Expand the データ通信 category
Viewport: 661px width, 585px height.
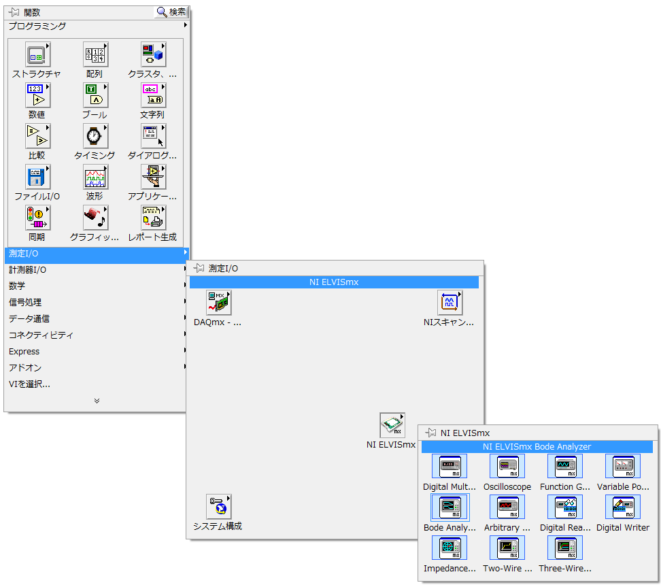pyautogui.click(x=95, y=319)
